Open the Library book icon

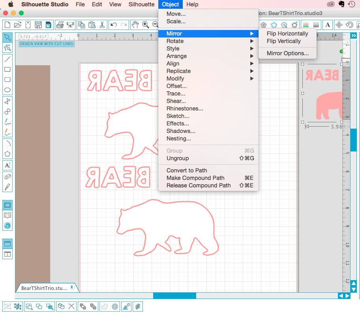7,215
